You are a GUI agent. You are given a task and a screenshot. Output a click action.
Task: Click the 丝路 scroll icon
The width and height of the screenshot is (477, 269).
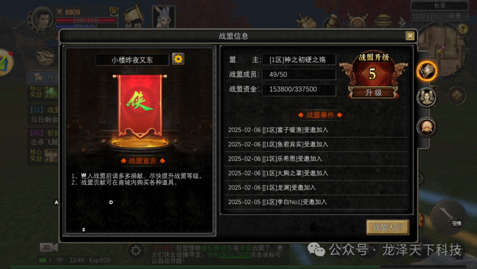[133, 17]
